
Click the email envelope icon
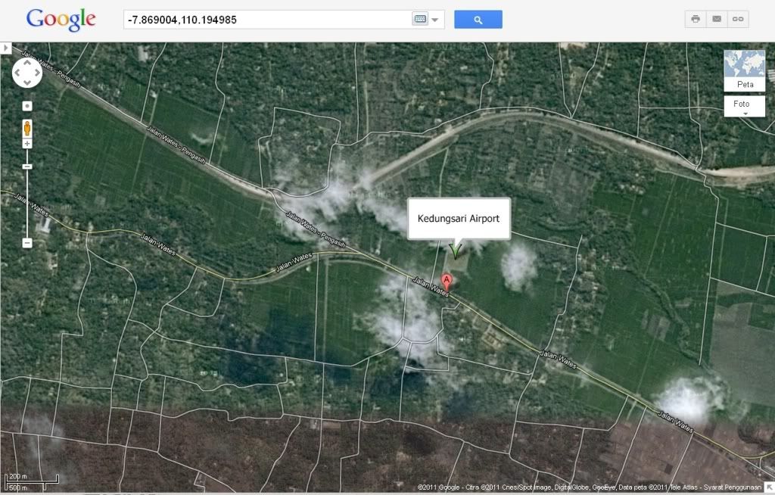pos(717,19)
